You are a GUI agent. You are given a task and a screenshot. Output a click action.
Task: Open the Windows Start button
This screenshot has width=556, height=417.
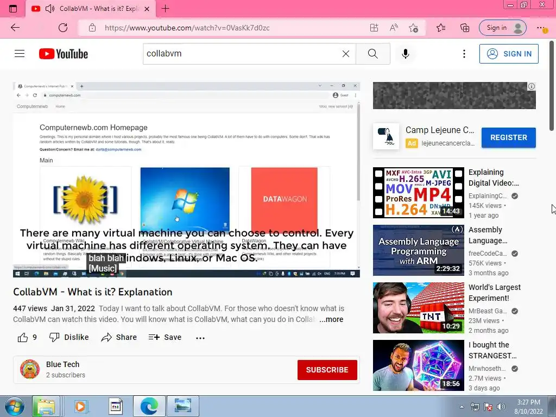click(14, 406)
